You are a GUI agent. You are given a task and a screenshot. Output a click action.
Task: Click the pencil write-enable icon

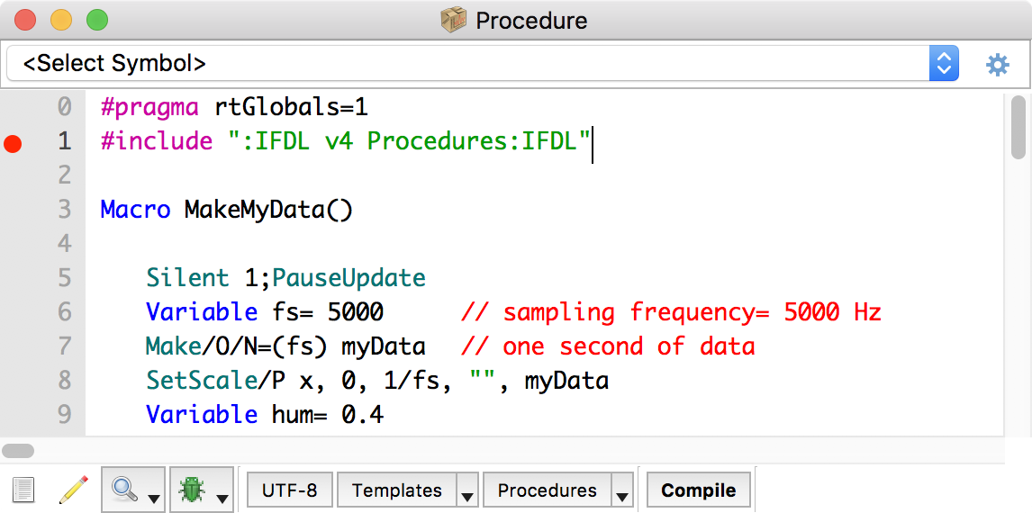pyautogui.click(x=73, y=490)
